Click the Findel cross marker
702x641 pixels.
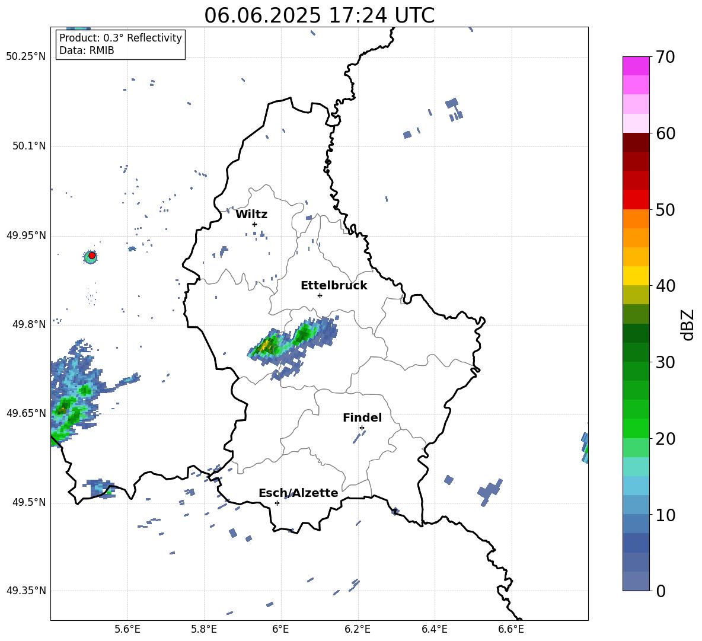[362, 428]
